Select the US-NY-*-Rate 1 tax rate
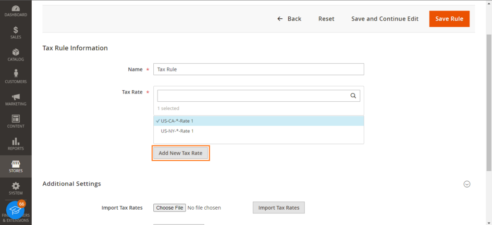Viewport: 492px width, 225px height. pyautogui.click(x=258, y=131)
